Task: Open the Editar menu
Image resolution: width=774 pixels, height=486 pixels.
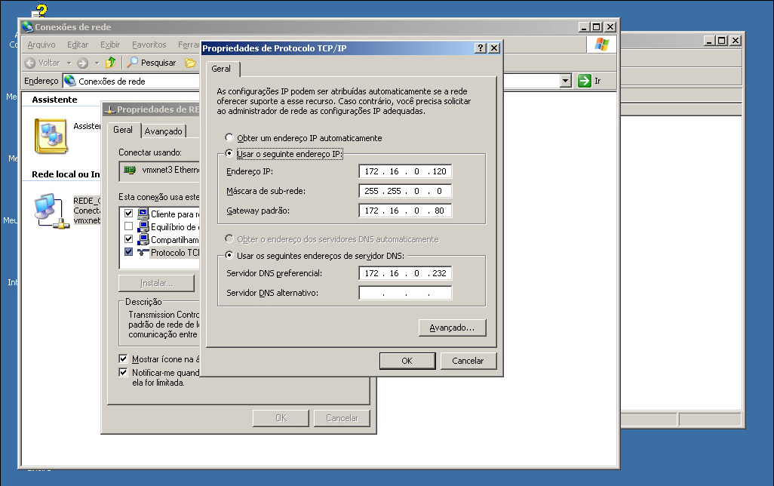Action: pyautogui.click(x=78, y=45)
